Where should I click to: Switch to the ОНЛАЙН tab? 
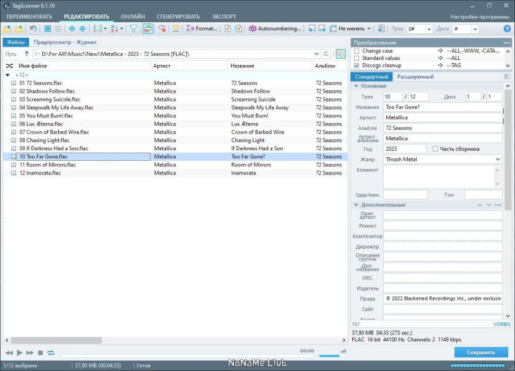(x=132, y=17)
